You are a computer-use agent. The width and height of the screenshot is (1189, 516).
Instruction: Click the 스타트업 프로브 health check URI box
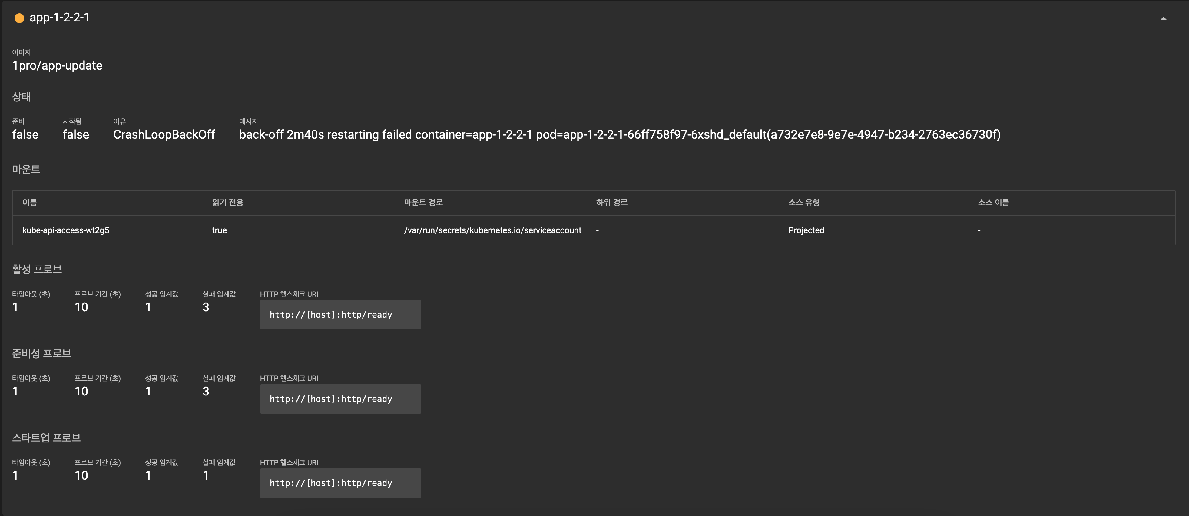coord(340,483)
